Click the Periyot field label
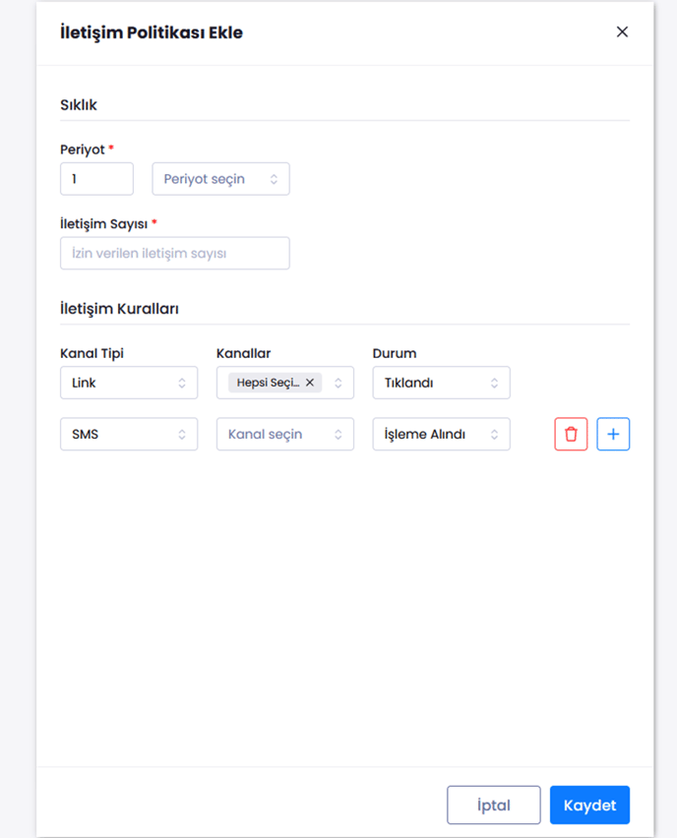 [x=82, y=150]
